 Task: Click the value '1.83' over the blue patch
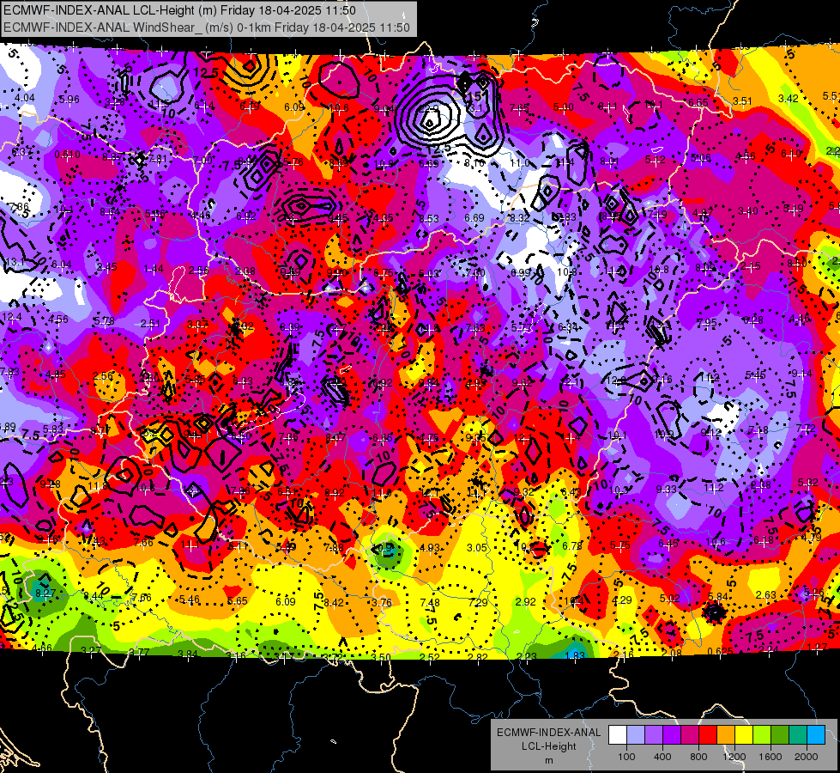(x=574, y=655)
